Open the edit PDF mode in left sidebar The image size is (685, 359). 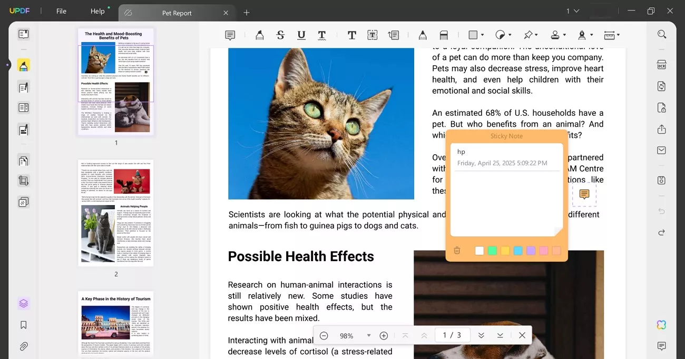(x=23, y=87)
